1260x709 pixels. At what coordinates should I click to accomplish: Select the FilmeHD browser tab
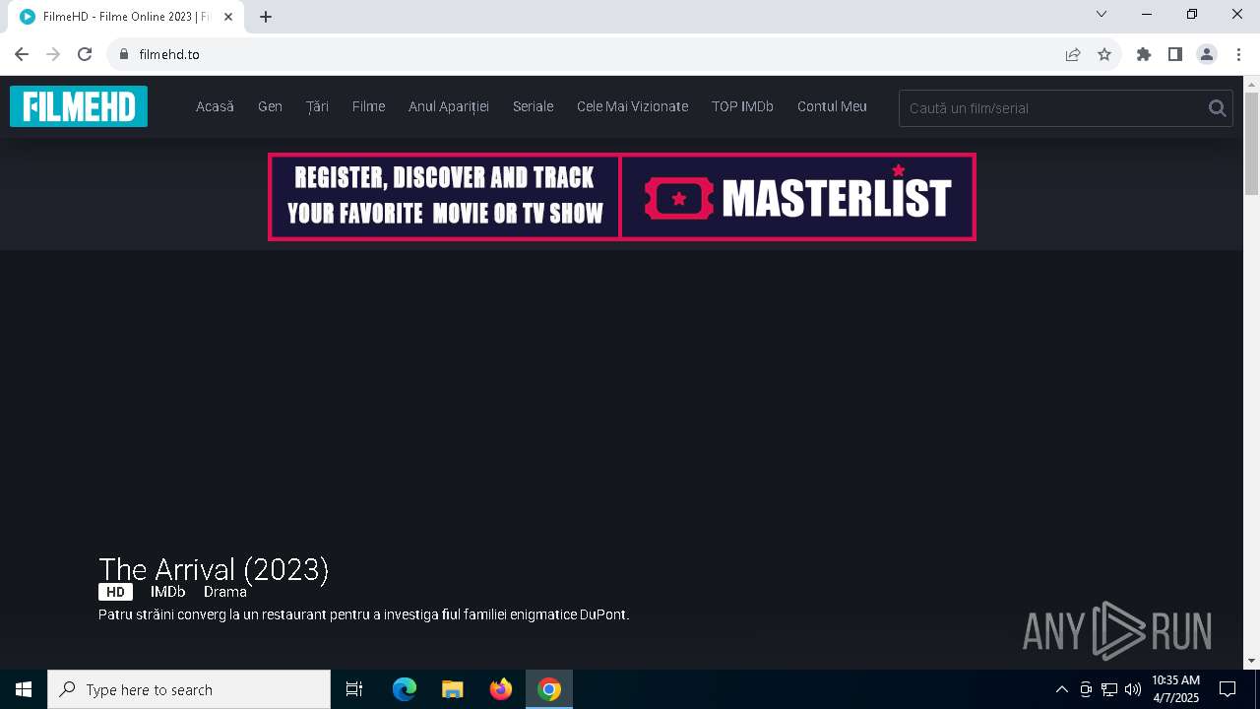coord(126,17)
